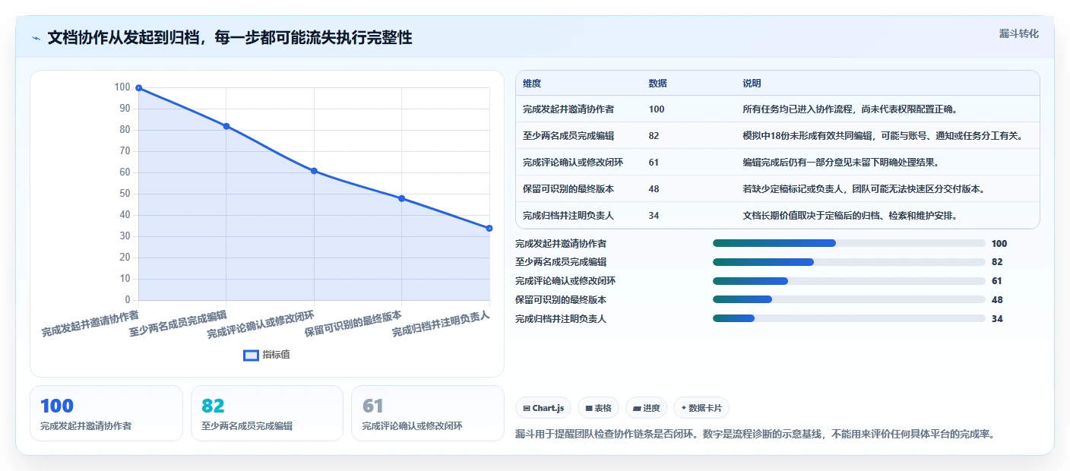Click the chart data point at value 61
Image resolution: width=1070 pixels, height=471 pixels.
(x=314, y=171)
